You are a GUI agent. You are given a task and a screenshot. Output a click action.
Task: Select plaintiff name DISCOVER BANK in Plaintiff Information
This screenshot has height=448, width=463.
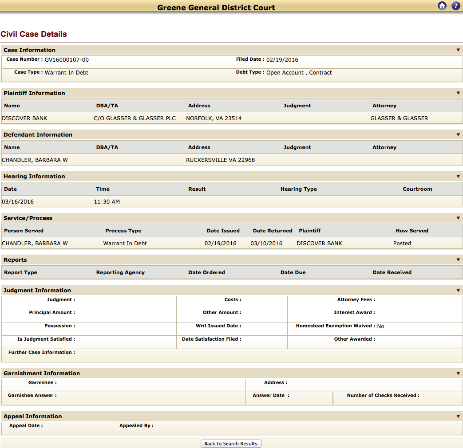point(24,118)
